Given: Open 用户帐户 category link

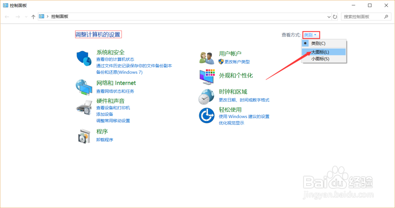Looking at the screenshot, I should pos(230,53).
